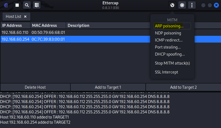Open the MITM globe menu icon
Screen dimensions: 221x128
(172, 5)
